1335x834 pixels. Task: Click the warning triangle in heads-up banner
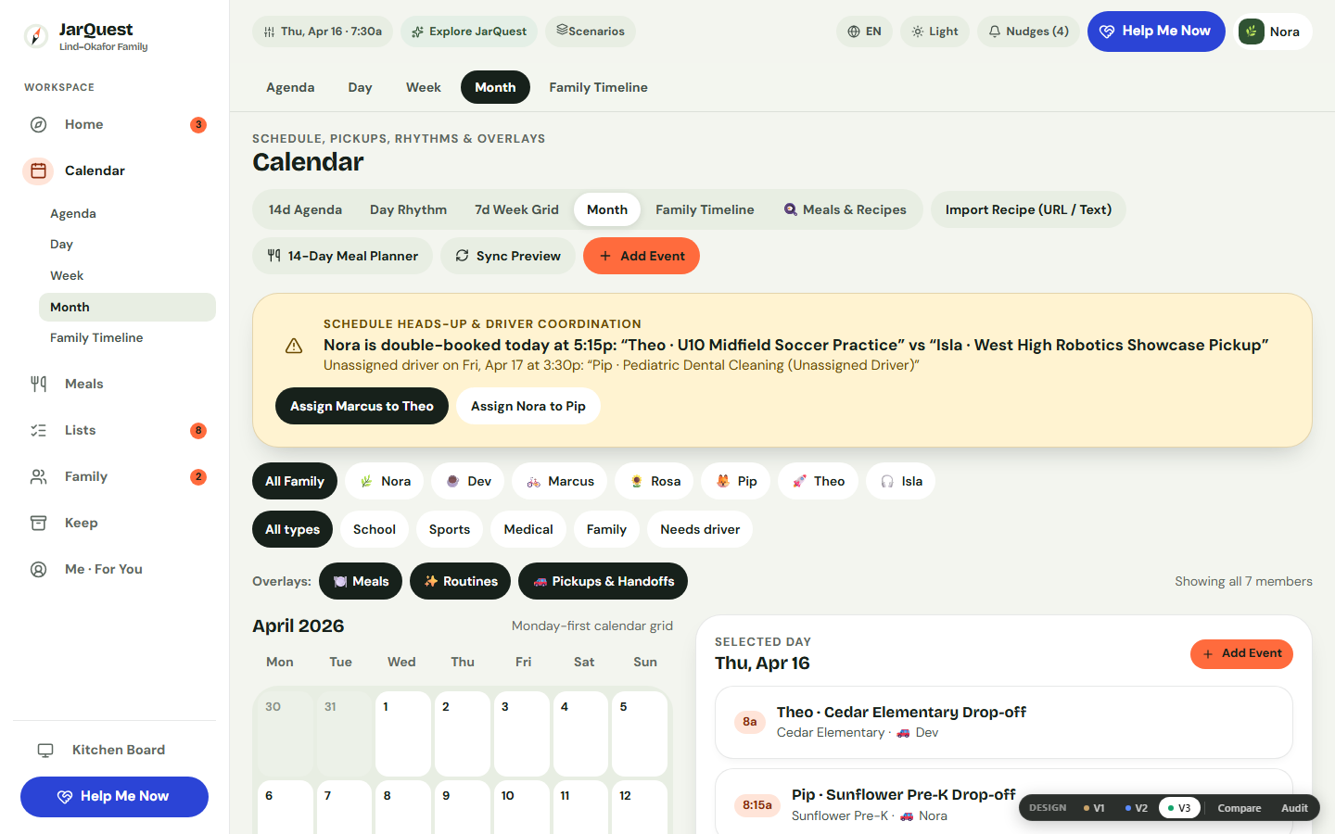(x=294, y=346)
